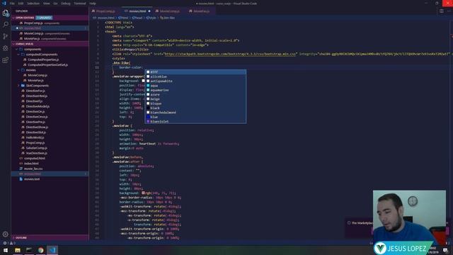The height and width of the screenshot is (255, 453).
Task: Choose black from color suggestions
Action: tap(195, 108)
